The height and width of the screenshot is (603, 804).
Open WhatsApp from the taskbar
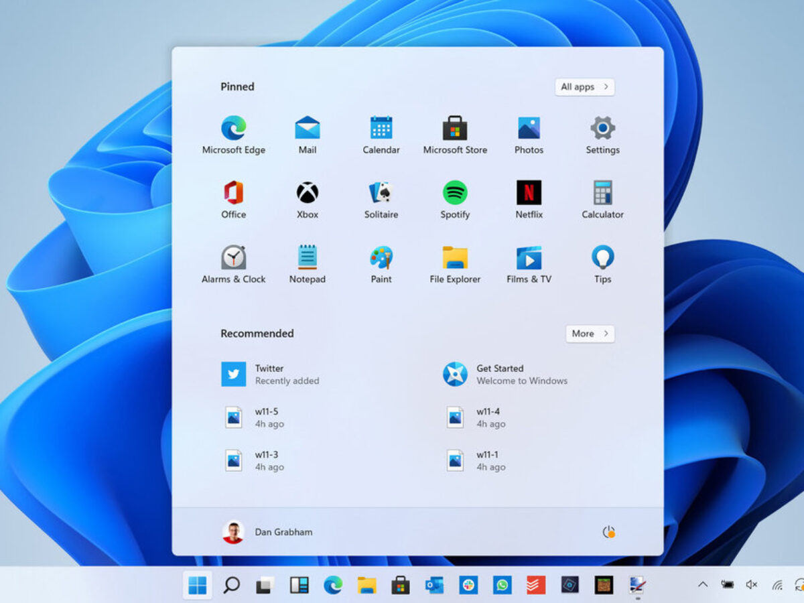point(502,585)
